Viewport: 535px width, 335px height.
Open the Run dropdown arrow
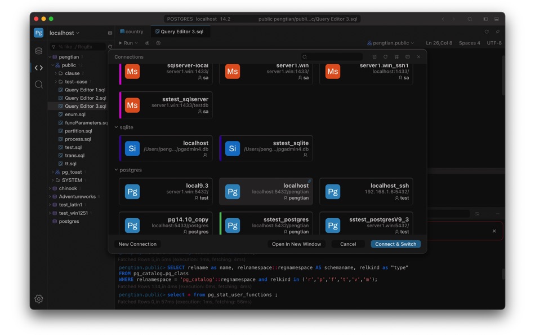(136, 43)
